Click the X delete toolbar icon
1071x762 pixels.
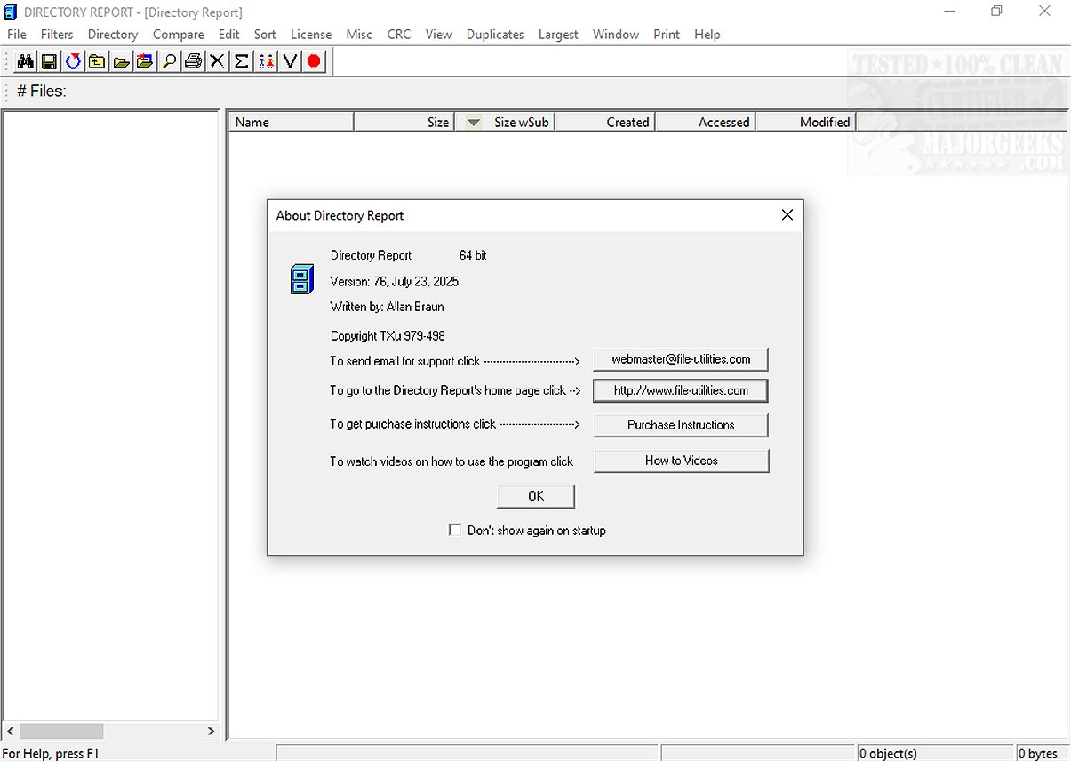217,61
